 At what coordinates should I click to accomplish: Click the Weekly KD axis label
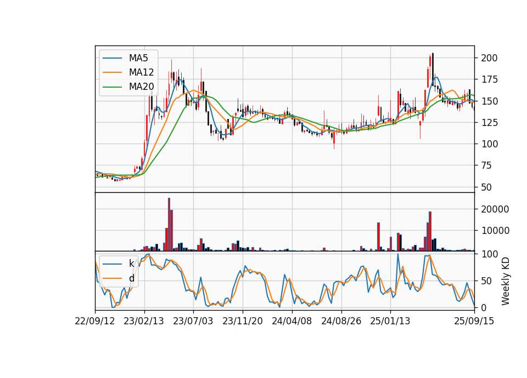[x=506, y=281]
